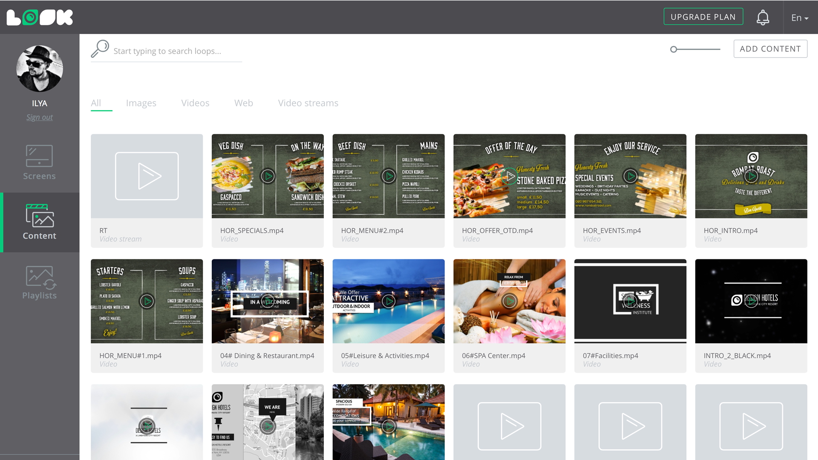Click the Sign out link
The height and width of the screenshot is (460, 818).
(x=40, y=117)
